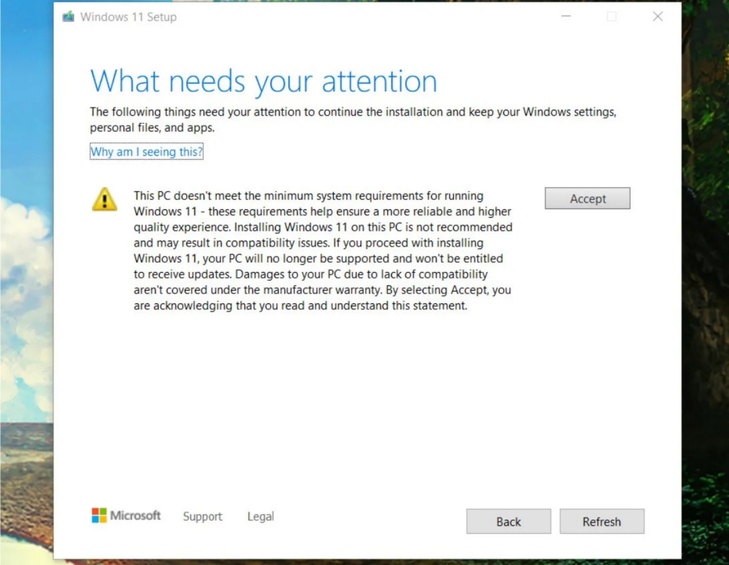Click the compatibility warning statement paragraph
This screenshot has height=565, width=729.
point(323,251)
